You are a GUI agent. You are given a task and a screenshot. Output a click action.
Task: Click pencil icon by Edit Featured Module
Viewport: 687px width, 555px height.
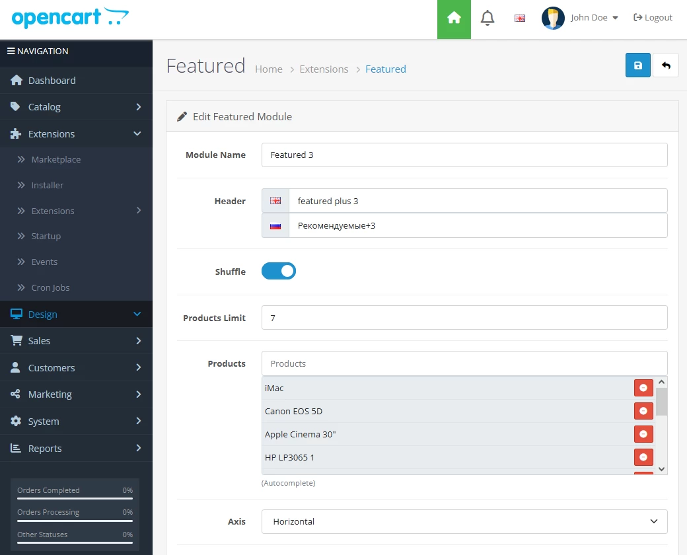click(182, 117)
